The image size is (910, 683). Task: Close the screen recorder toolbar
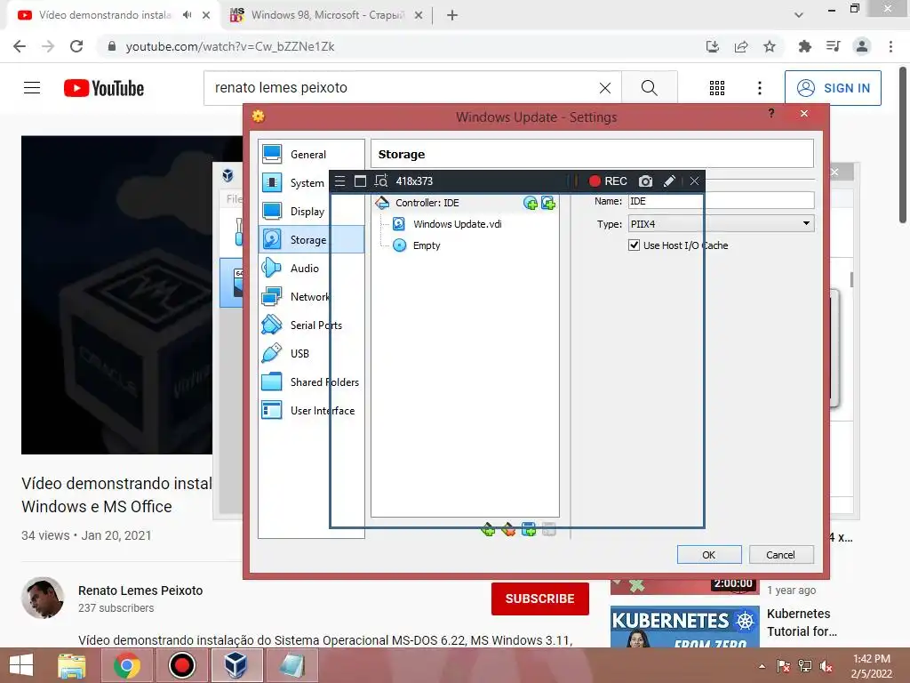click(694, 181)
